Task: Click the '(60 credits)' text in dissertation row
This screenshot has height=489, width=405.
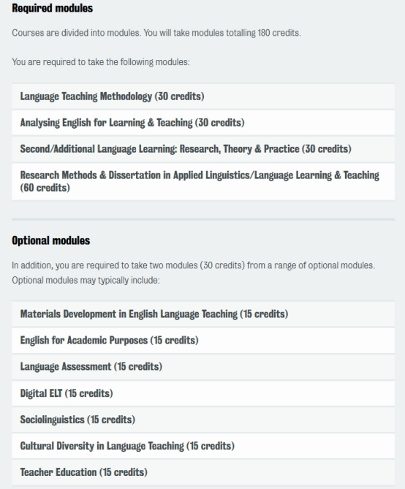Action: pos(45,188)
